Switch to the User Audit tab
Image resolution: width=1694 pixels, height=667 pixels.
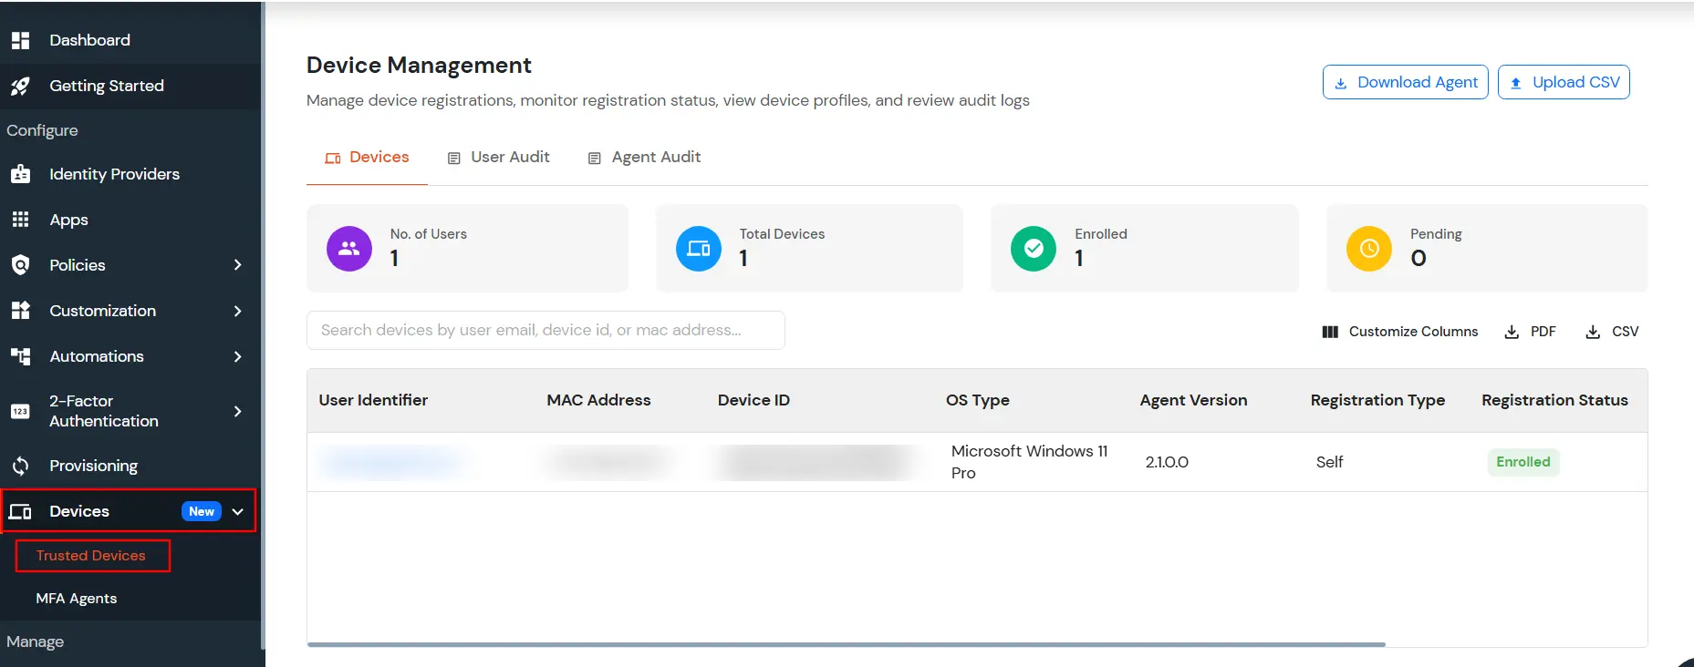click(498, 158)
